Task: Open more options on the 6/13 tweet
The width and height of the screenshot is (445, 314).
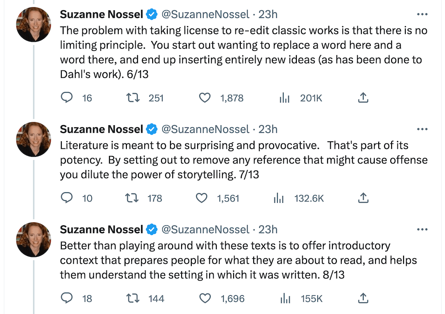Action: [422, 14]
